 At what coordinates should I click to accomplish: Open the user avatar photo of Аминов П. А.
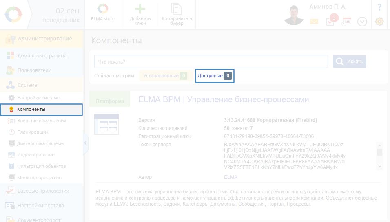294,15
